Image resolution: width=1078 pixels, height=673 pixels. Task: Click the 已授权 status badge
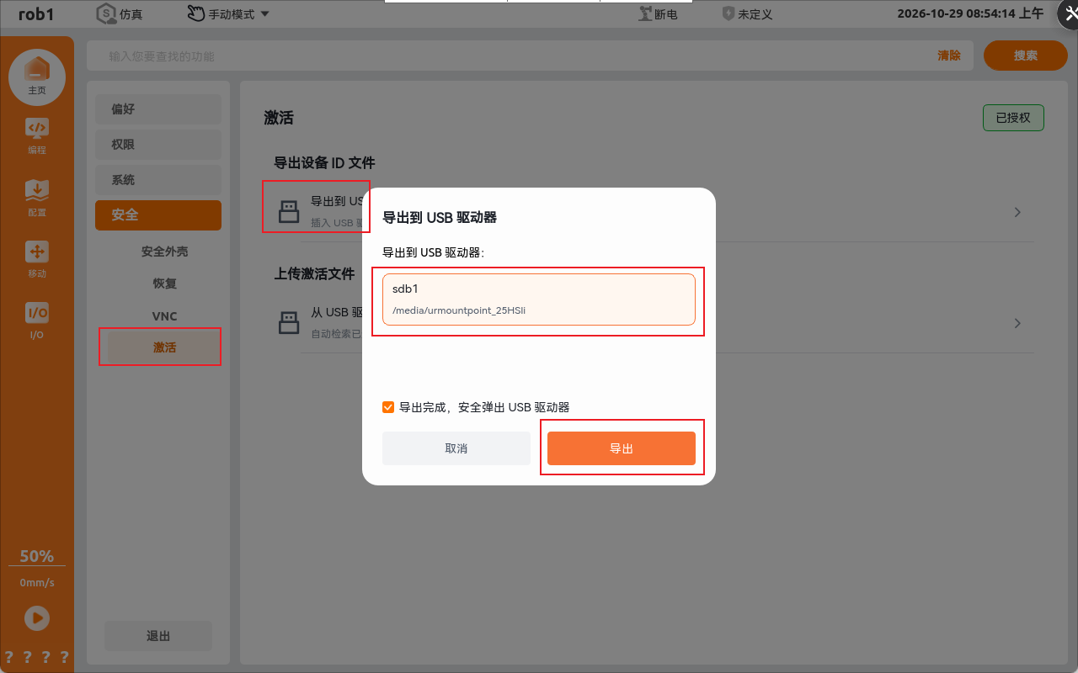coord(1013,118)
